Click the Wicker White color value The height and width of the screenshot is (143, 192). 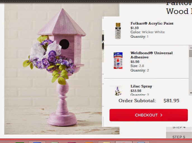[x=153, y=32]
